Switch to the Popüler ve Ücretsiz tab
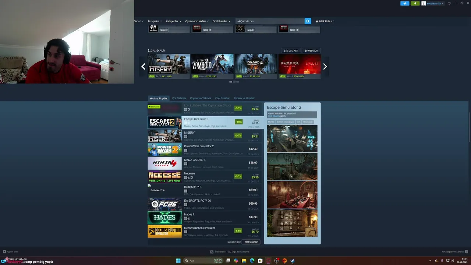 [244, 98]
